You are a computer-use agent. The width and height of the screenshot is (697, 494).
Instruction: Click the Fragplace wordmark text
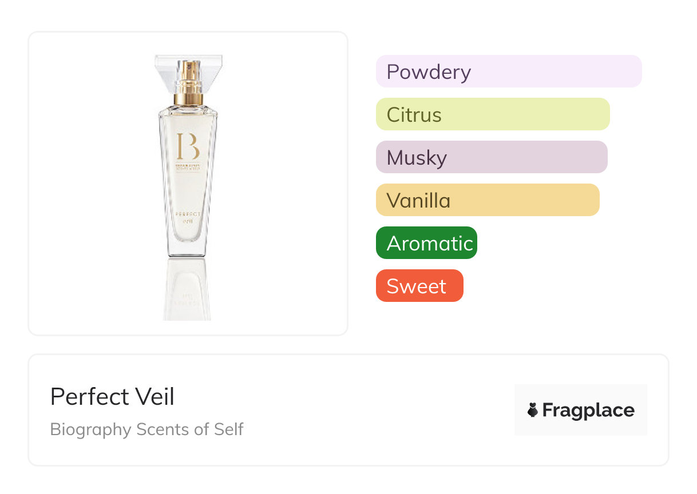[x=588, y=410]
